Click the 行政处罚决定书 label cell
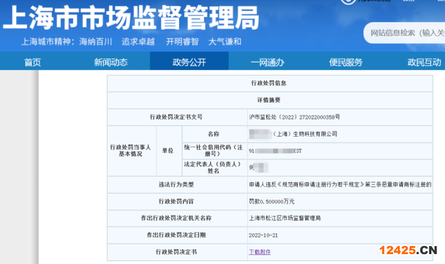Screen dimensions: 445x264 pyautogui.click(x=177, y=252)
